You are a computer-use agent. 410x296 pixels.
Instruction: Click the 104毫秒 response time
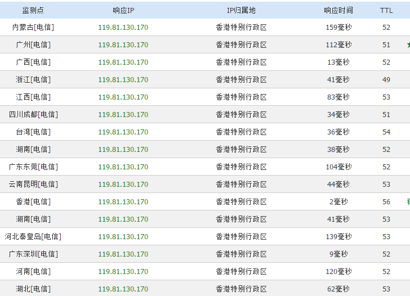(338, 167)
